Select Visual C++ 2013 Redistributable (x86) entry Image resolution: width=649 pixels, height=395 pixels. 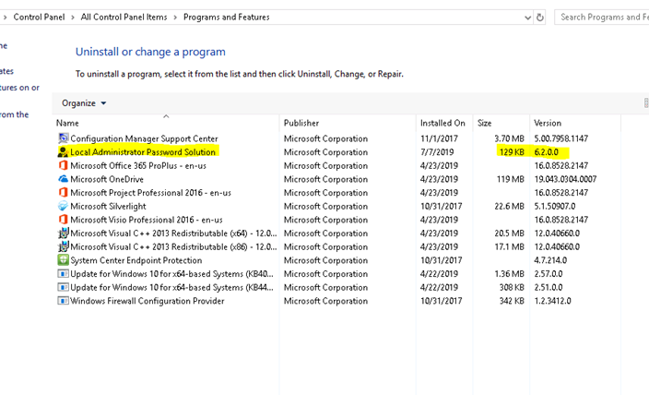pos(173,246)
